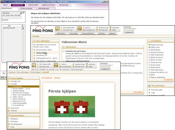Viewport: 175px width, 130px height.
Task: Open the underlined Första hjälpen activity link
Action: 42,52
